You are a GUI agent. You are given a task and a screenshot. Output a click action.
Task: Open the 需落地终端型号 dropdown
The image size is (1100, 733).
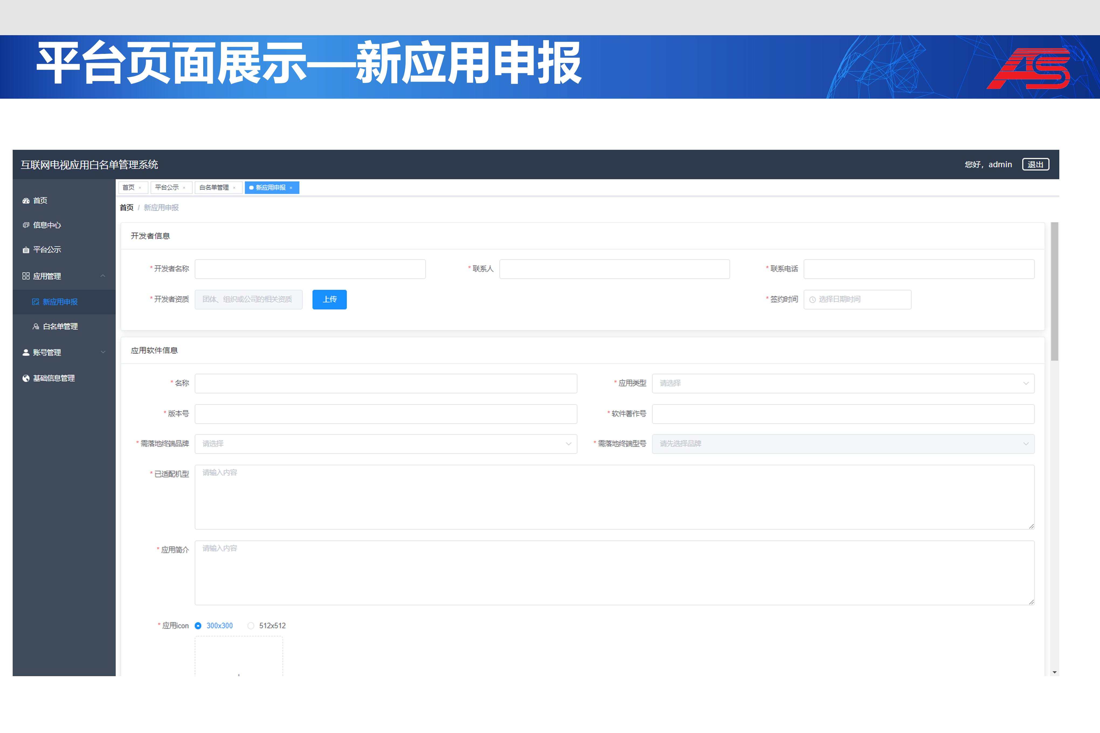pos(843,444)
